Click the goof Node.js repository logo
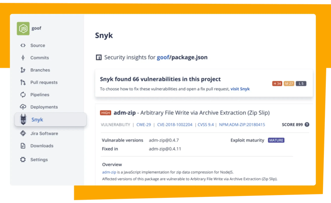This screenshot has height=203, width=331. point(23,28)
